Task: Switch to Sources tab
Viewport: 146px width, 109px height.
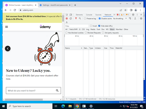Action: [x=98, y=15]
